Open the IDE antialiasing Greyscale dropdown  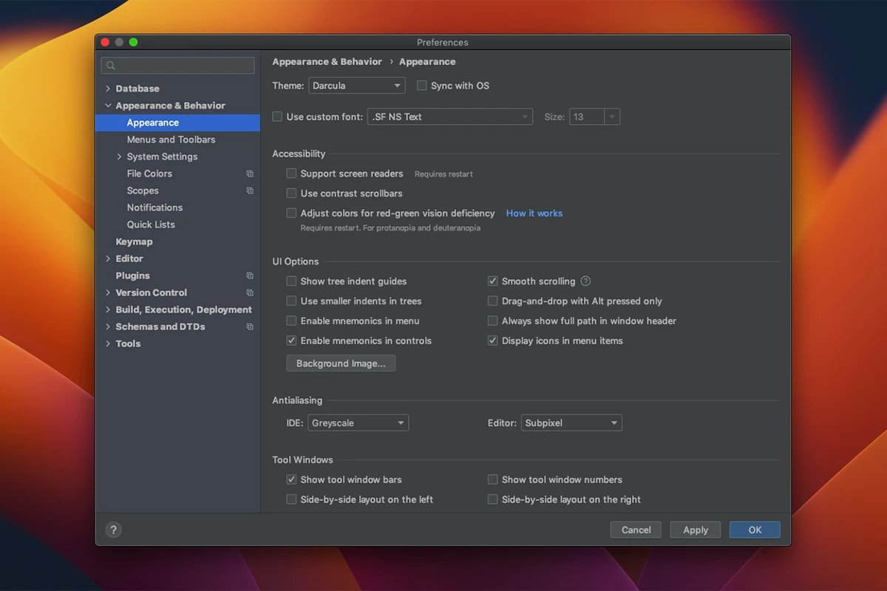[x=358, y=423]
